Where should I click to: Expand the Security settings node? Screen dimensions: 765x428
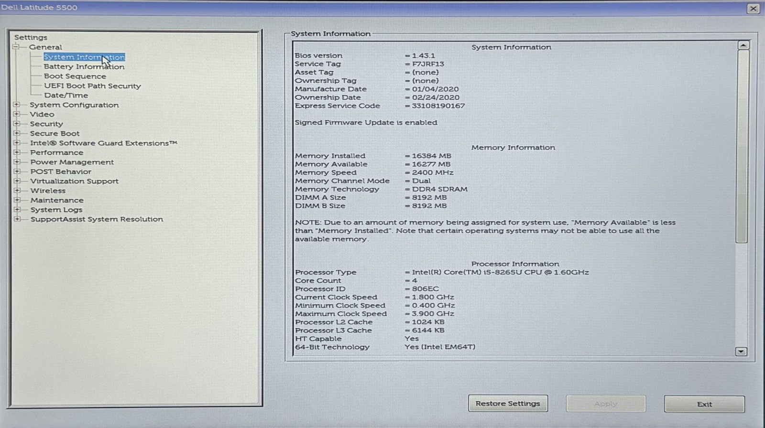coord(17,124)
